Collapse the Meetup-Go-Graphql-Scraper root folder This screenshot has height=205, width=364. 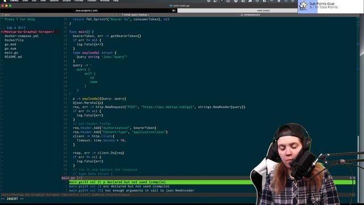tap(28, 32)
